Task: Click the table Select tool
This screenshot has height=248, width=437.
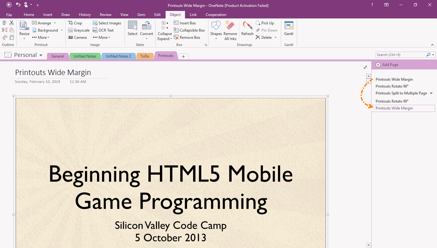Action: [x=132, y=28]
